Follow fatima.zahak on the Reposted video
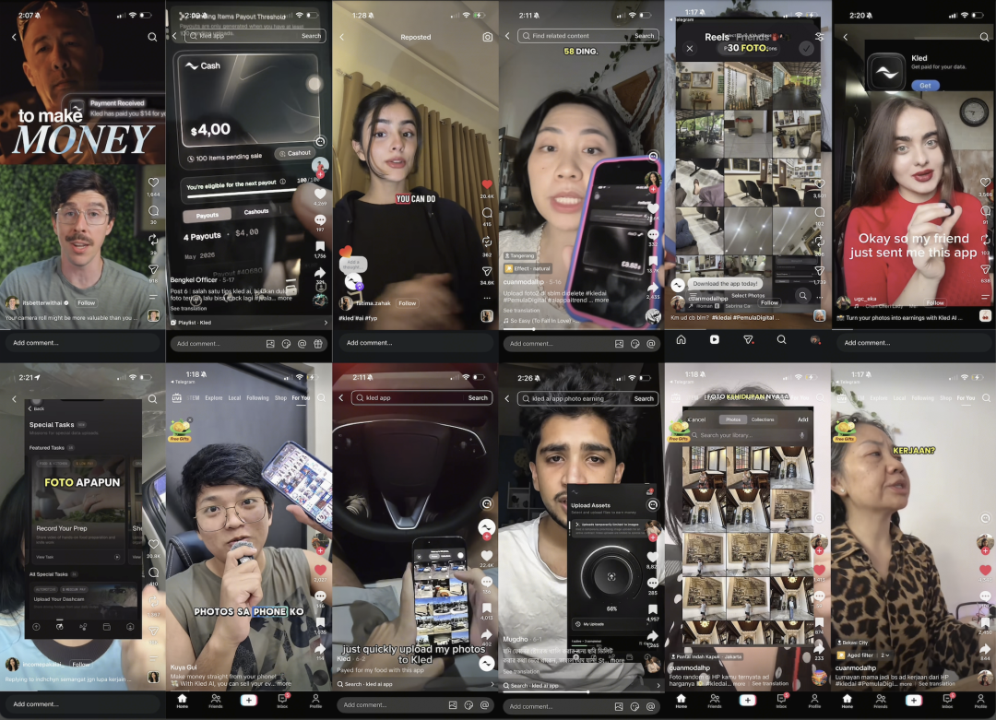996x720 pixels. pyautogui.click(x=408, y=303)
